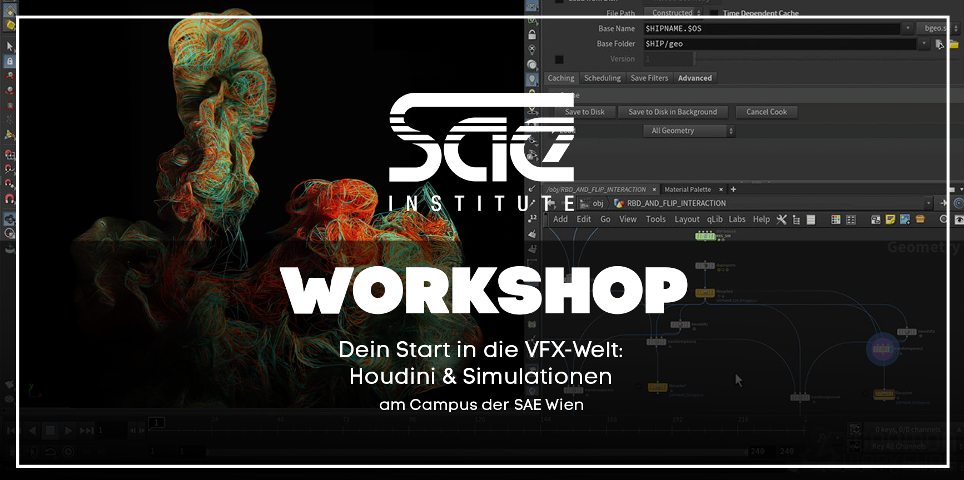Open the Labs menu in network editor
Screen dimensions: 964x480
point(737,219)
